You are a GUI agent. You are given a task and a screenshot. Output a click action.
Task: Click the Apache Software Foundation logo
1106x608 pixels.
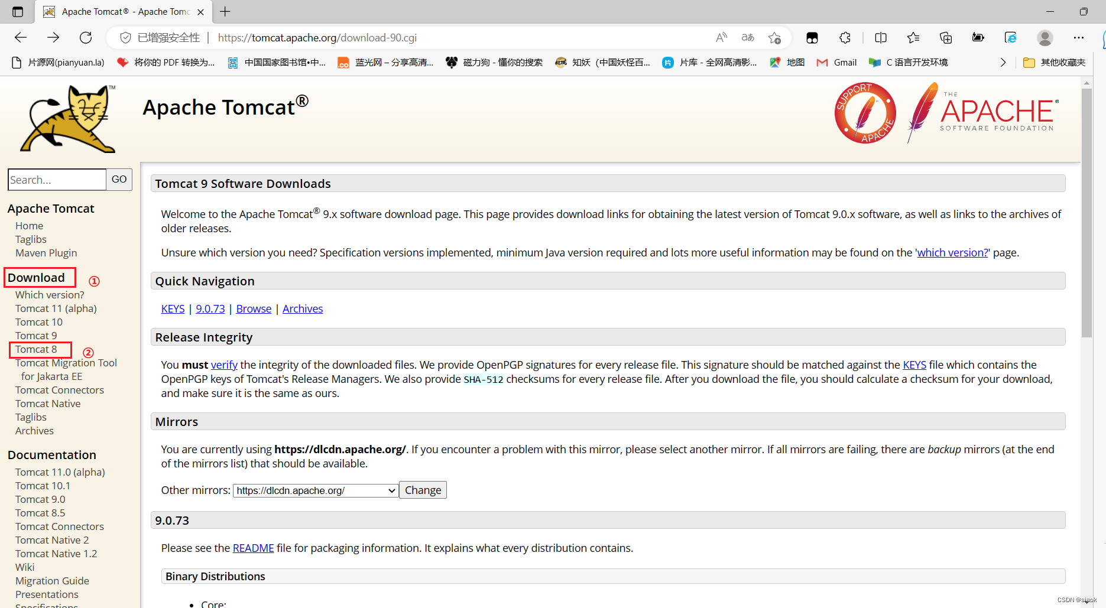tap(983, 113)
